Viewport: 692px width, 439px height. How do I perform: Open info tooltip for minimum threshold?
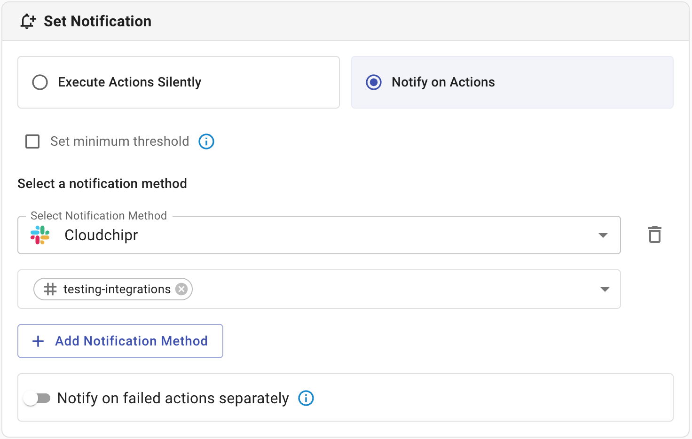[206, 141]
